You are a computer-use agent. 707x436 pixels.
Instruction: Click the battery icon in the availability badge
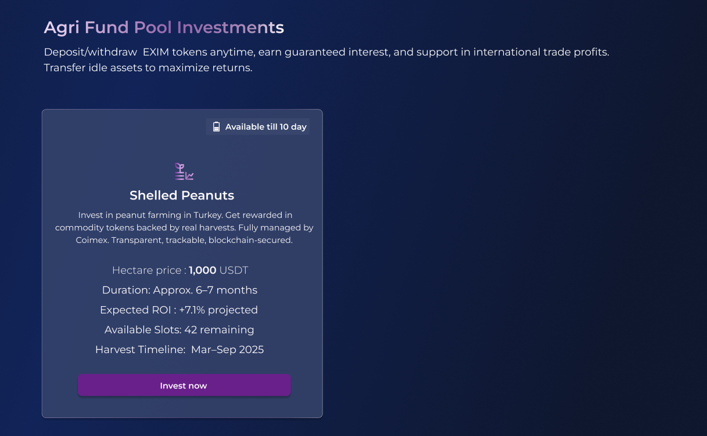216,127
